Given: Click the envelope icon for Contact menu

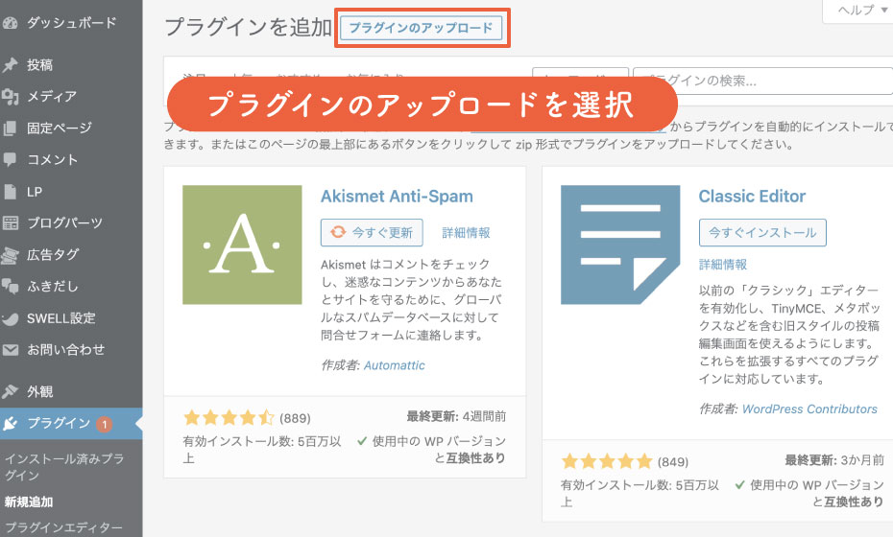Looking at the screenshot, I should click(12, 350).
